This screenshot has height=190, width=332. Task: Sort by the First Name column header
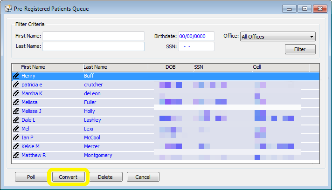pos(52,67)
